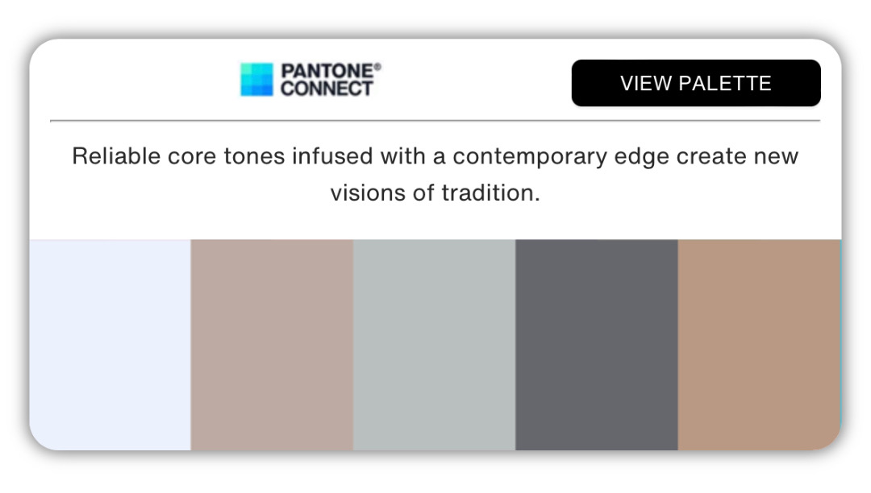
Task: Select the dark charcoal gray swatch
Action: (597, 345)
